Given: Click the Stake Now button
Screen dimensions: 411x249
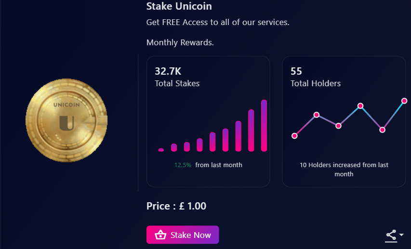Looking at the screenshot, I should [x=183, y=235].
